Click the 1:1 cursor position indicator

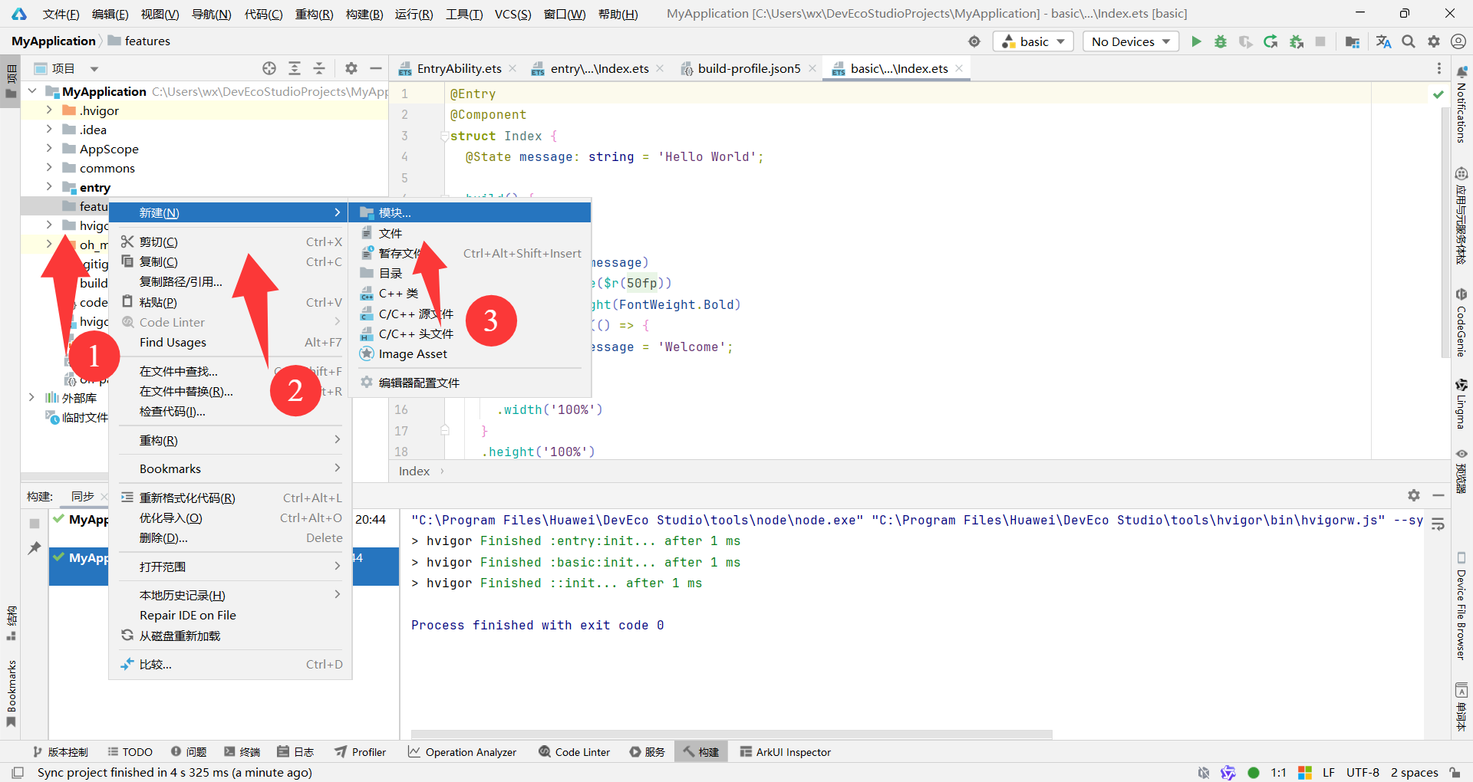tap(1278, 772)
